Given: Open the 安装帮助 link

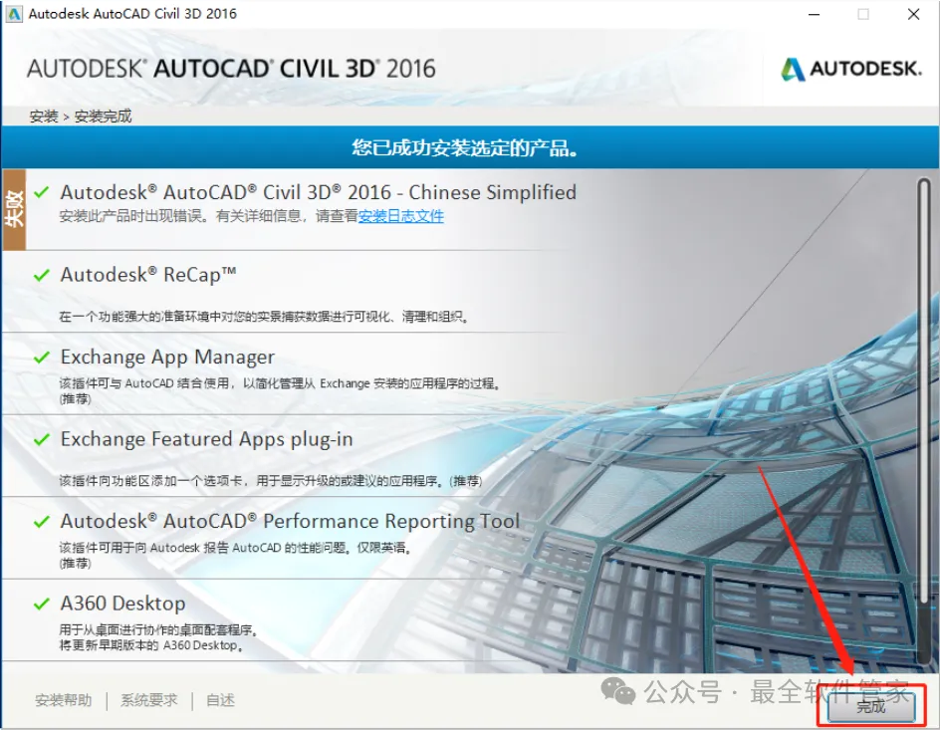Looking at the screenshot, I should click(x=64, y=700).
